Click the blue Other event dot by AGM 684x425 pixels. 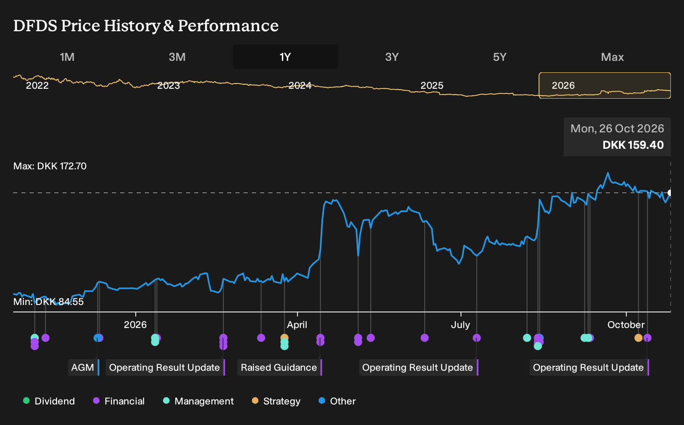point(97,338)
